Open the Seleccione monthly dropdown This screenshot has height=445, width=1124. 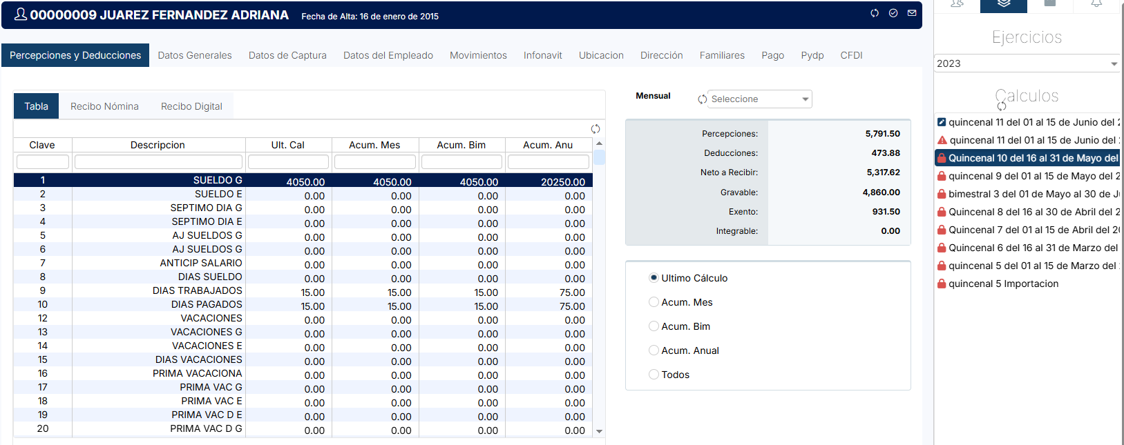click(759, 99)
